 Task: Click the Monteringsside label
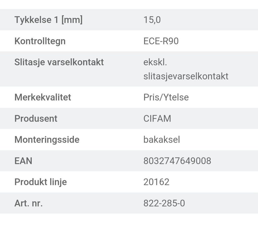47,140
